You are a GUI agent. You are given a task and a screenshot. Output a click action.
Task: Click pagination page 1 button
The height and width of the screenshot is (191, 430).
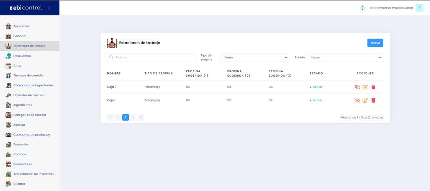[126, 118]
